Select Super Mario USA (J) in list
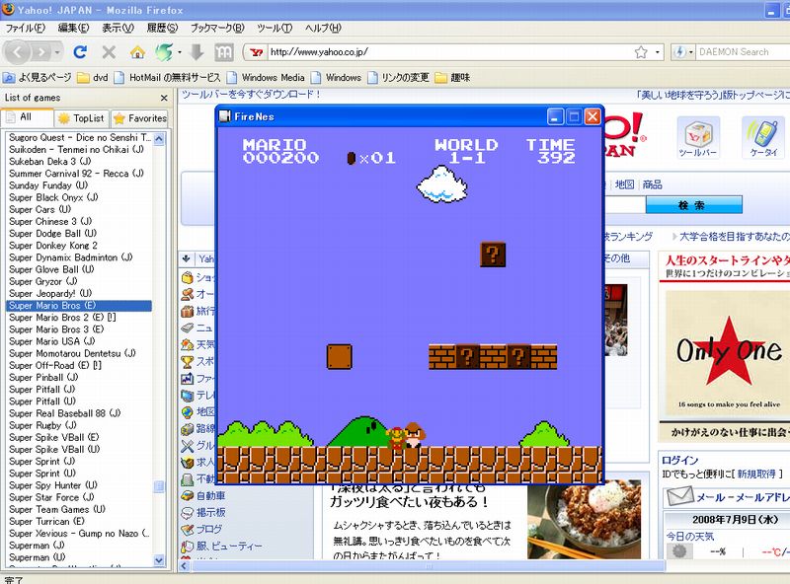The width and height of the screenshot is (790, 584). coord(52,341)
